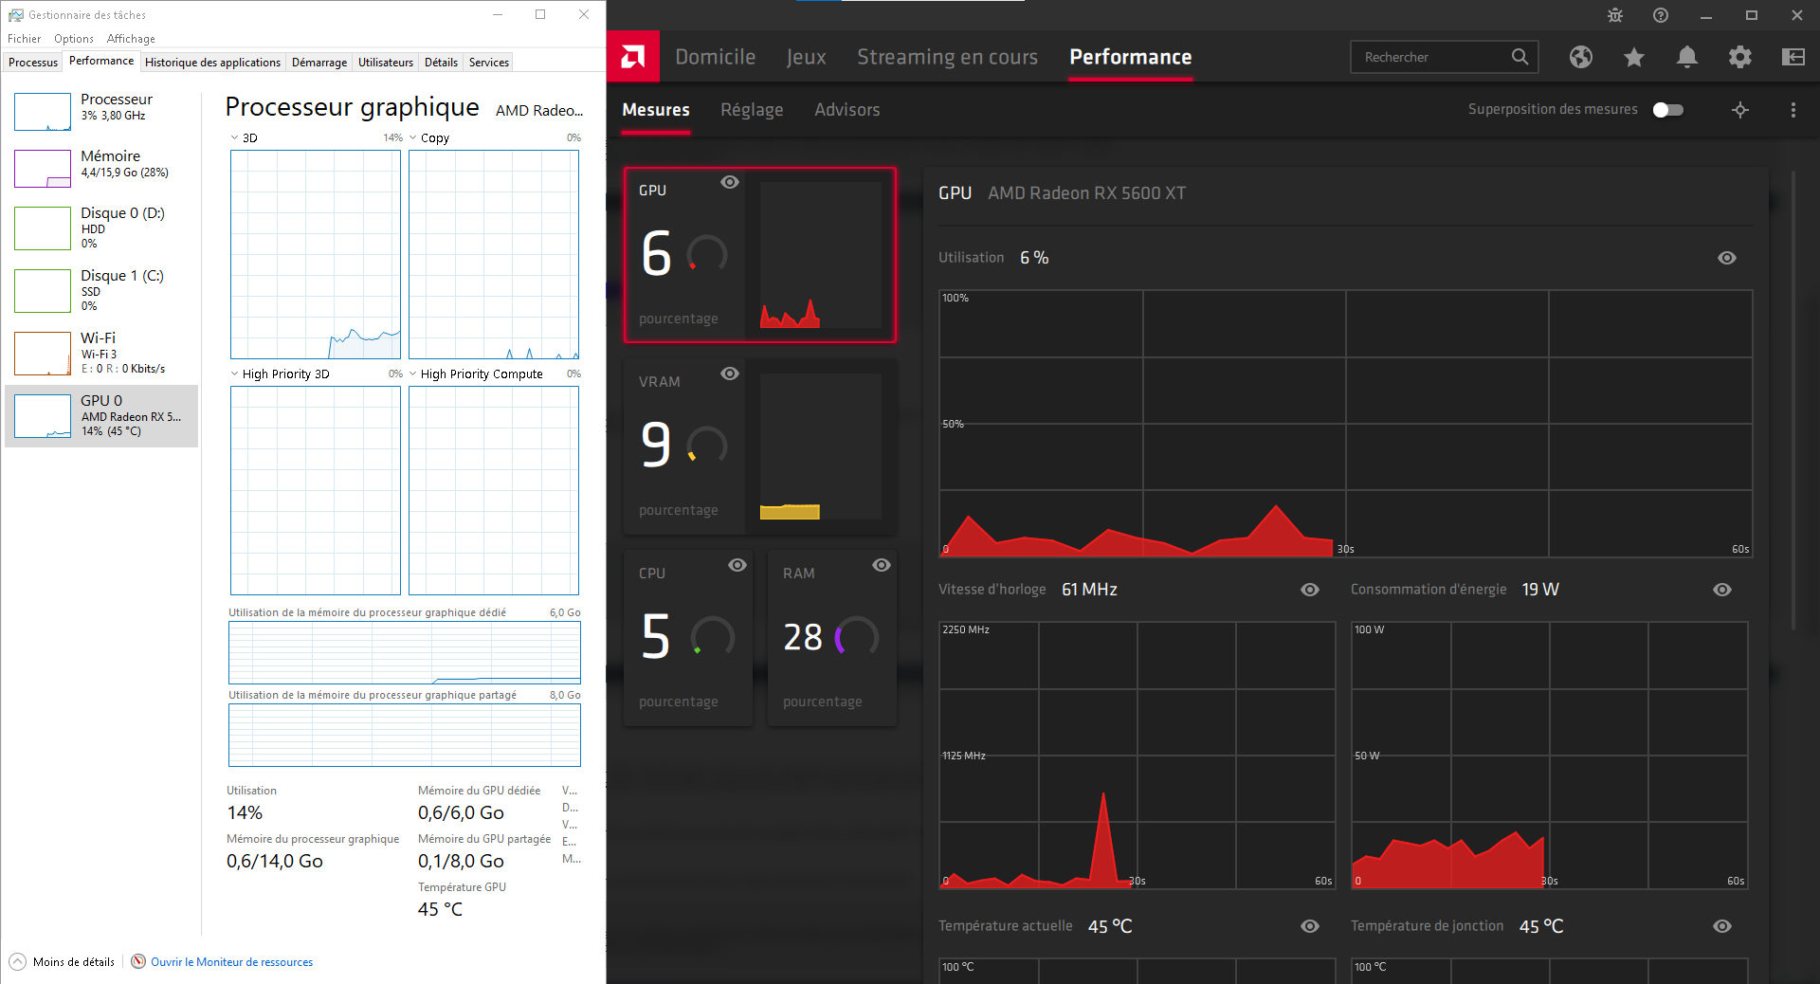Open help with the question mark icon
The width and height of the screenshot is (1820, 984).
1661,15
